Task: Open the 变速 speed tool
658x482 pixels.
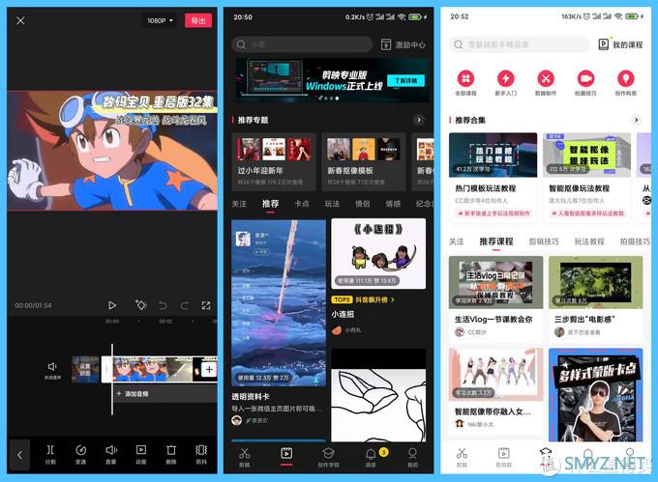Action: pyautogui.click(x=80, y=454)
